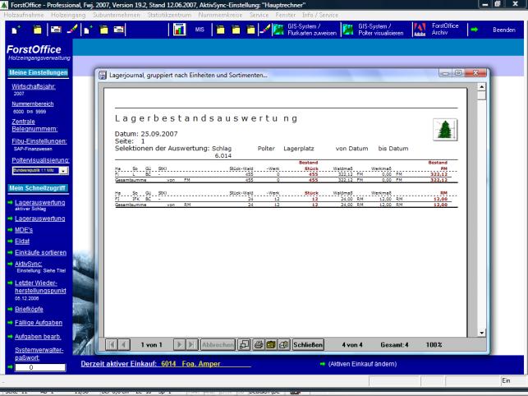
Task: Go to last report page
Action: [191, 344]
